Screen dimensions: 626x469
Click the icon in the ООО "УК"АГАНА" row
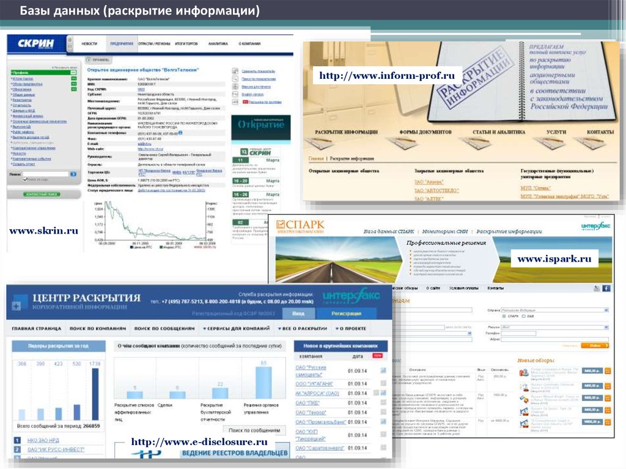pyautogui.click(x=383, y=383)
